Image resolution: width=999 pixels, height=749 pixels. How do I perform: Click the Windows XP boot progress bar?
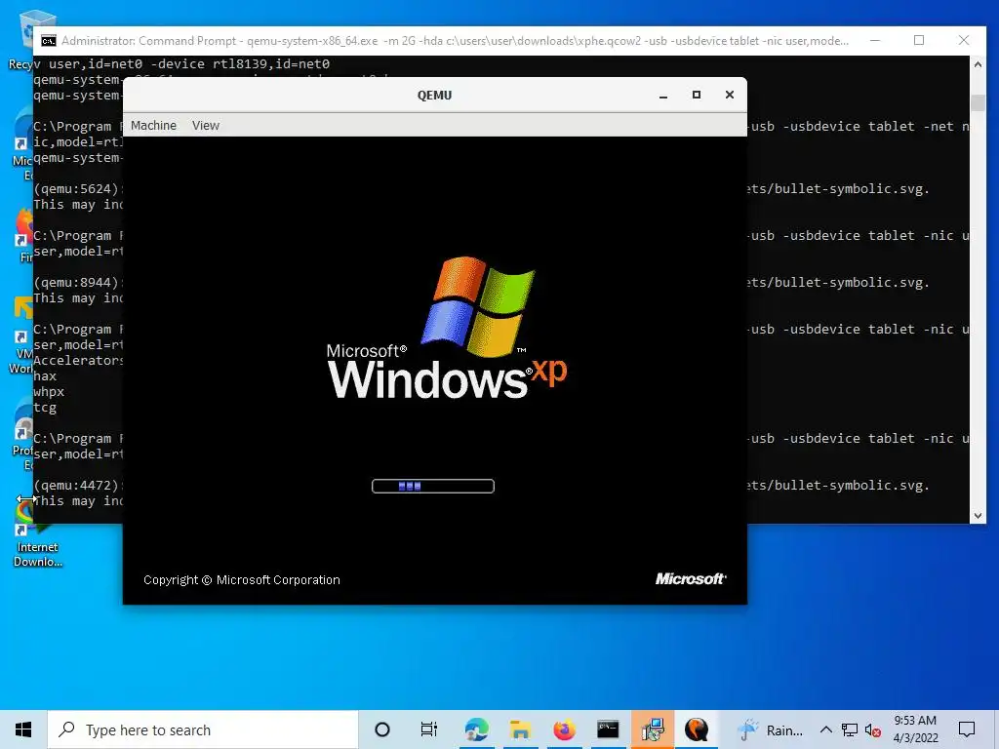click(x=433, y=486)
